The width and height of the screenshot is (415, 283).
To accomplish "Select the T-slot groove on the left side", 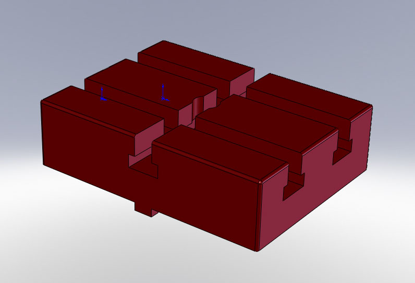I will click(x=141, y=164).
